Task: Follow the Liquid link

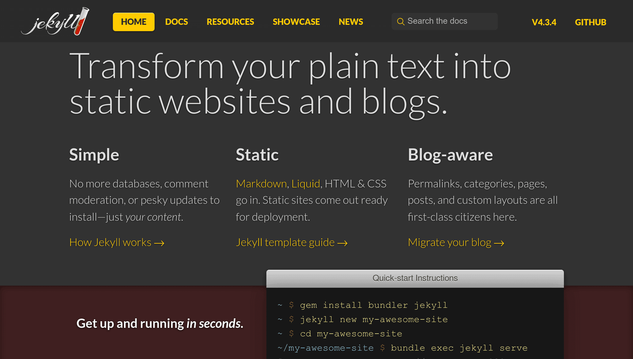Action: 306,184
